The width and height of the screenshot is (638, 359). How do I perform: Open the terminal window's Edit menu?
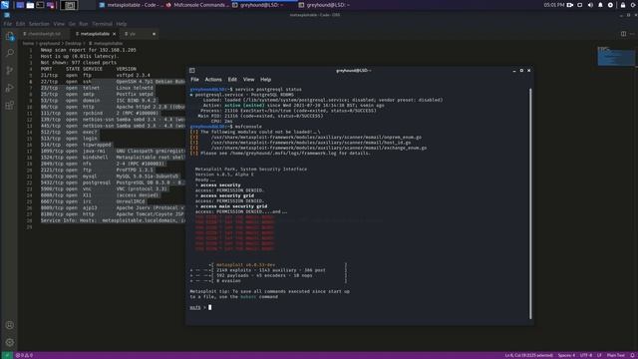pos(232,80)
